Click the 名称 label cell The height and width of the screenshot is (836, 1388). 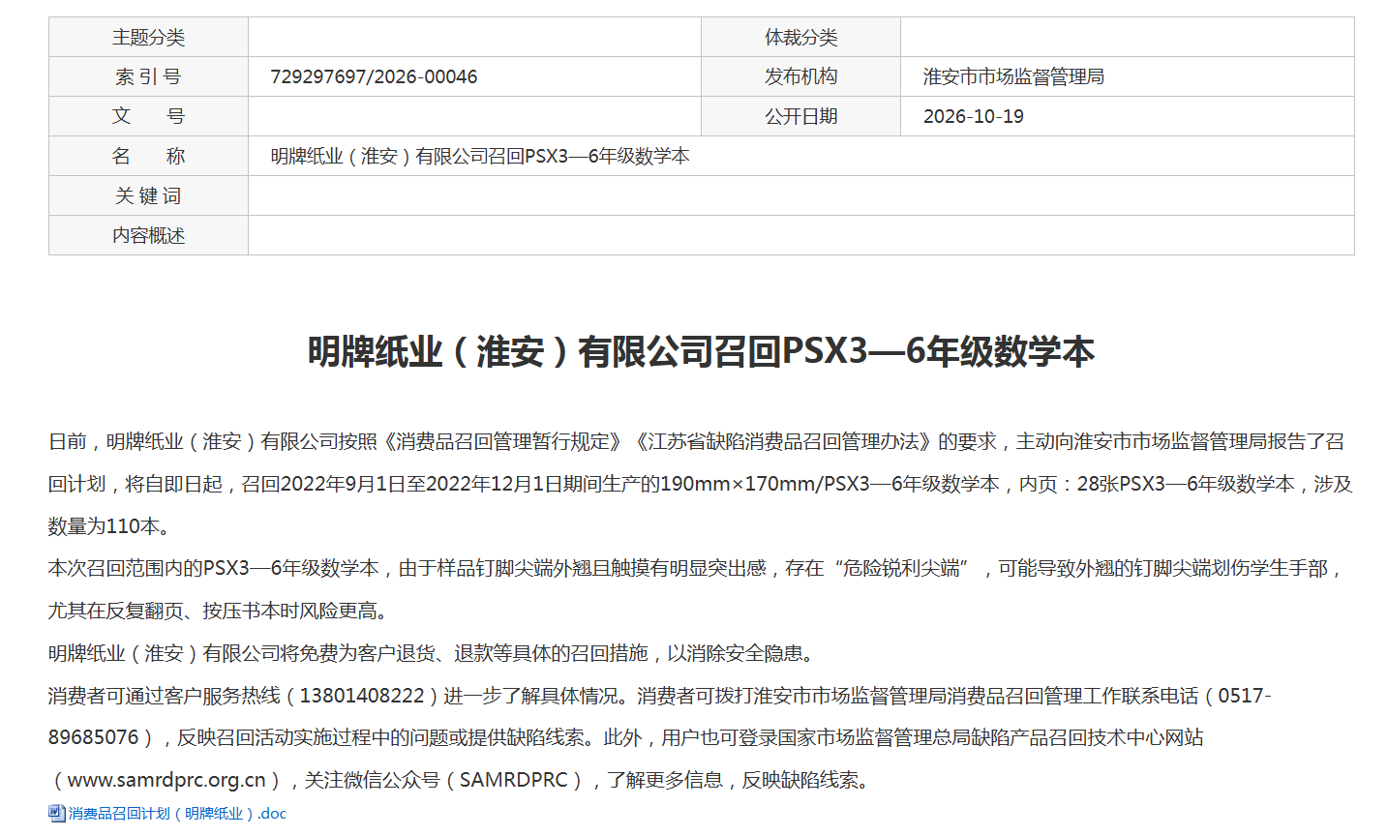(x=148, y=156)
